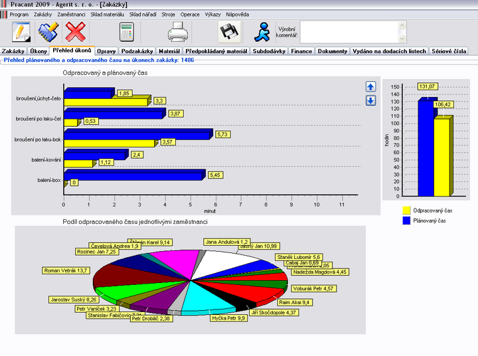
Task: Switch to the Úkony tab
Action: [x=39, y=51]
